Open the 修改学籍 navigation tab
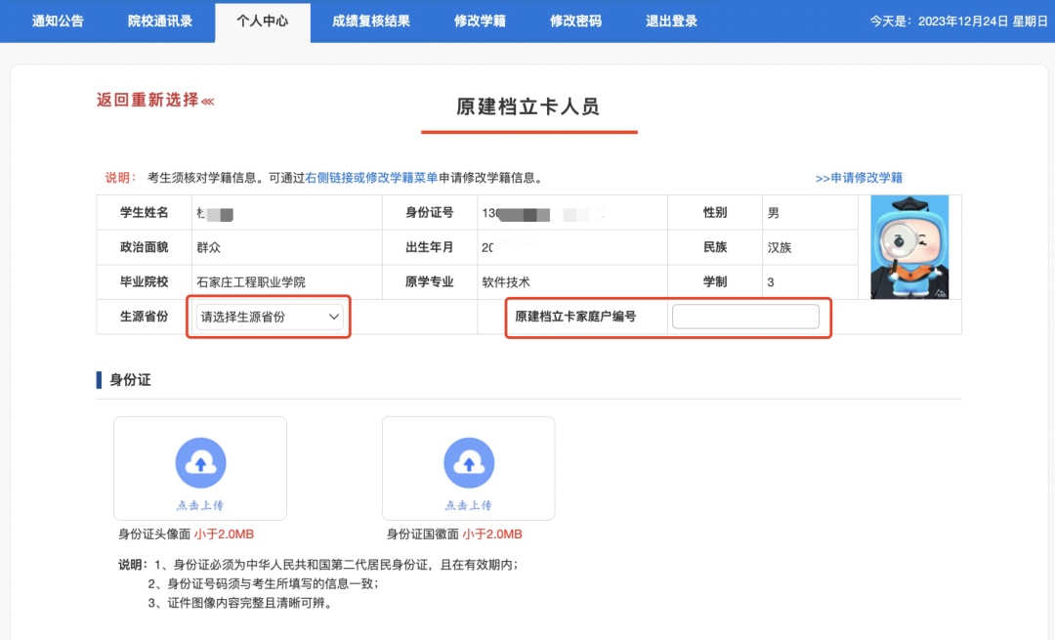This screenshot has height=640, width=1055. click(480, 21)
